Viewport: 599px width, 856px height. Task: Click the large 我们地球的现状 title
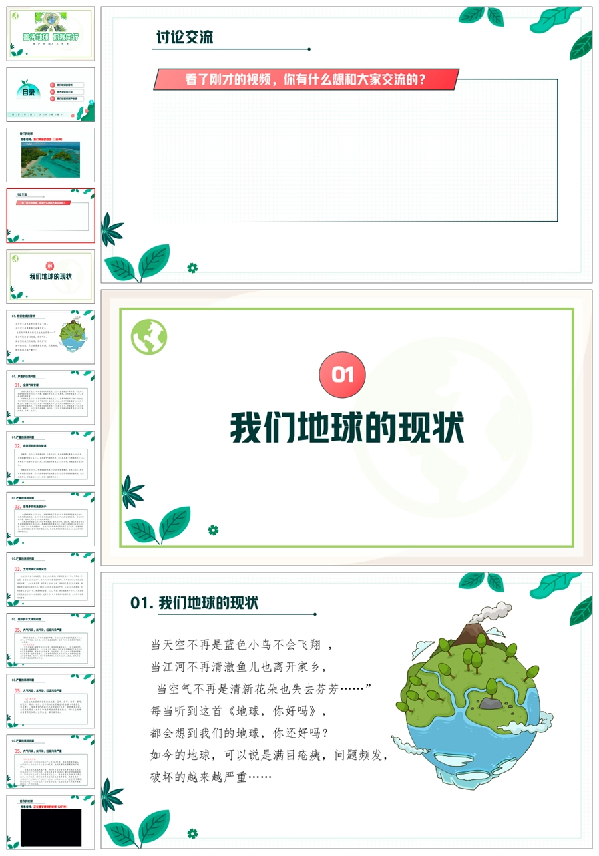click(x=347, y=428)
